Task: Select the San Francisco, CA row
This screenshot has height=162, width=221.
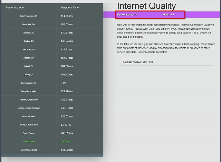Action: tap(29, 16)
